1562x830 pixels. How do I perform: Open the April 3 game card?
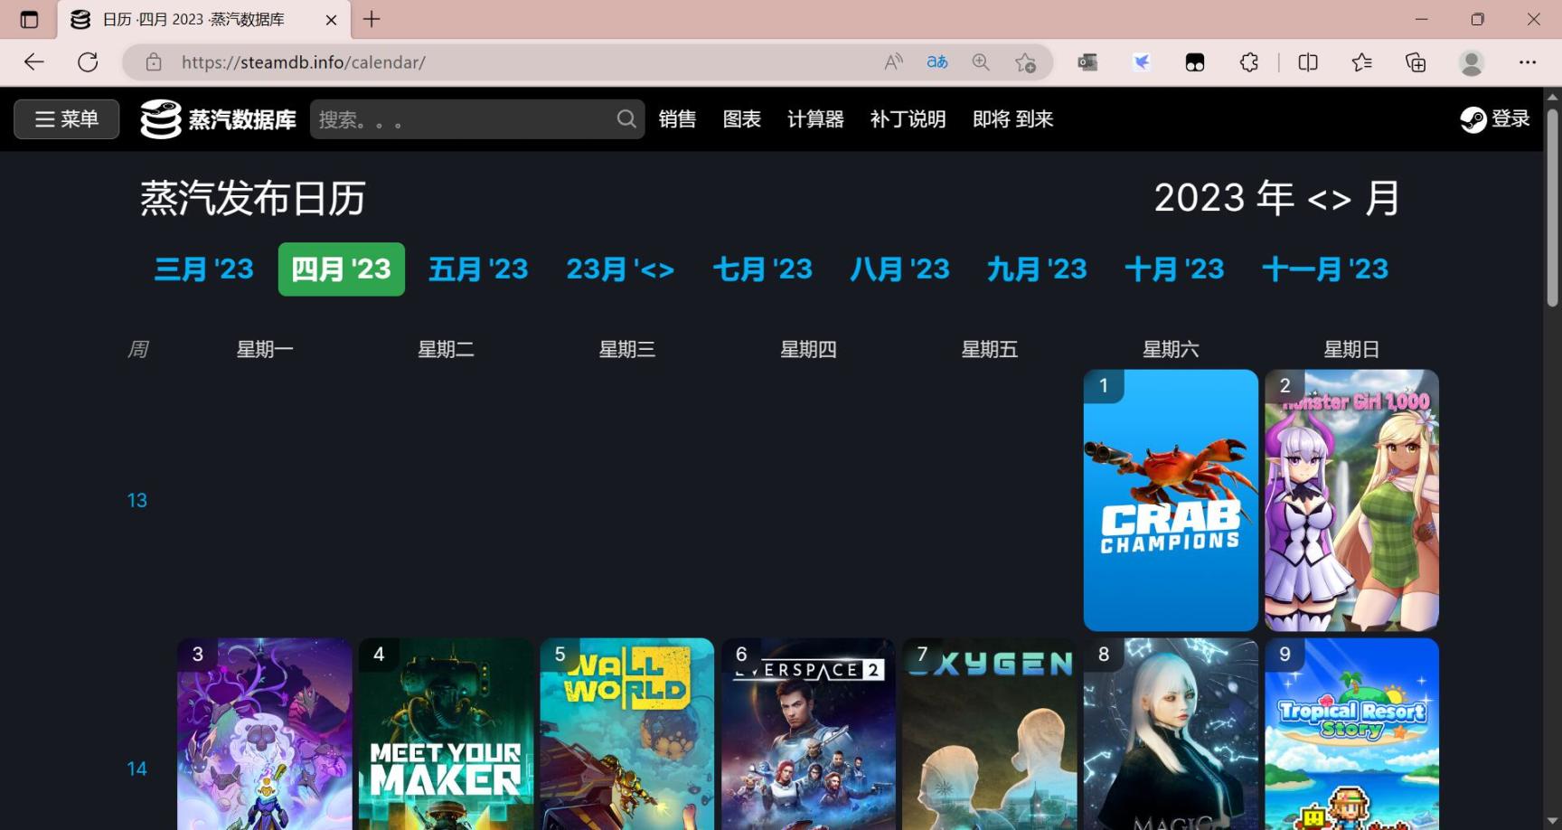[265, 734]
